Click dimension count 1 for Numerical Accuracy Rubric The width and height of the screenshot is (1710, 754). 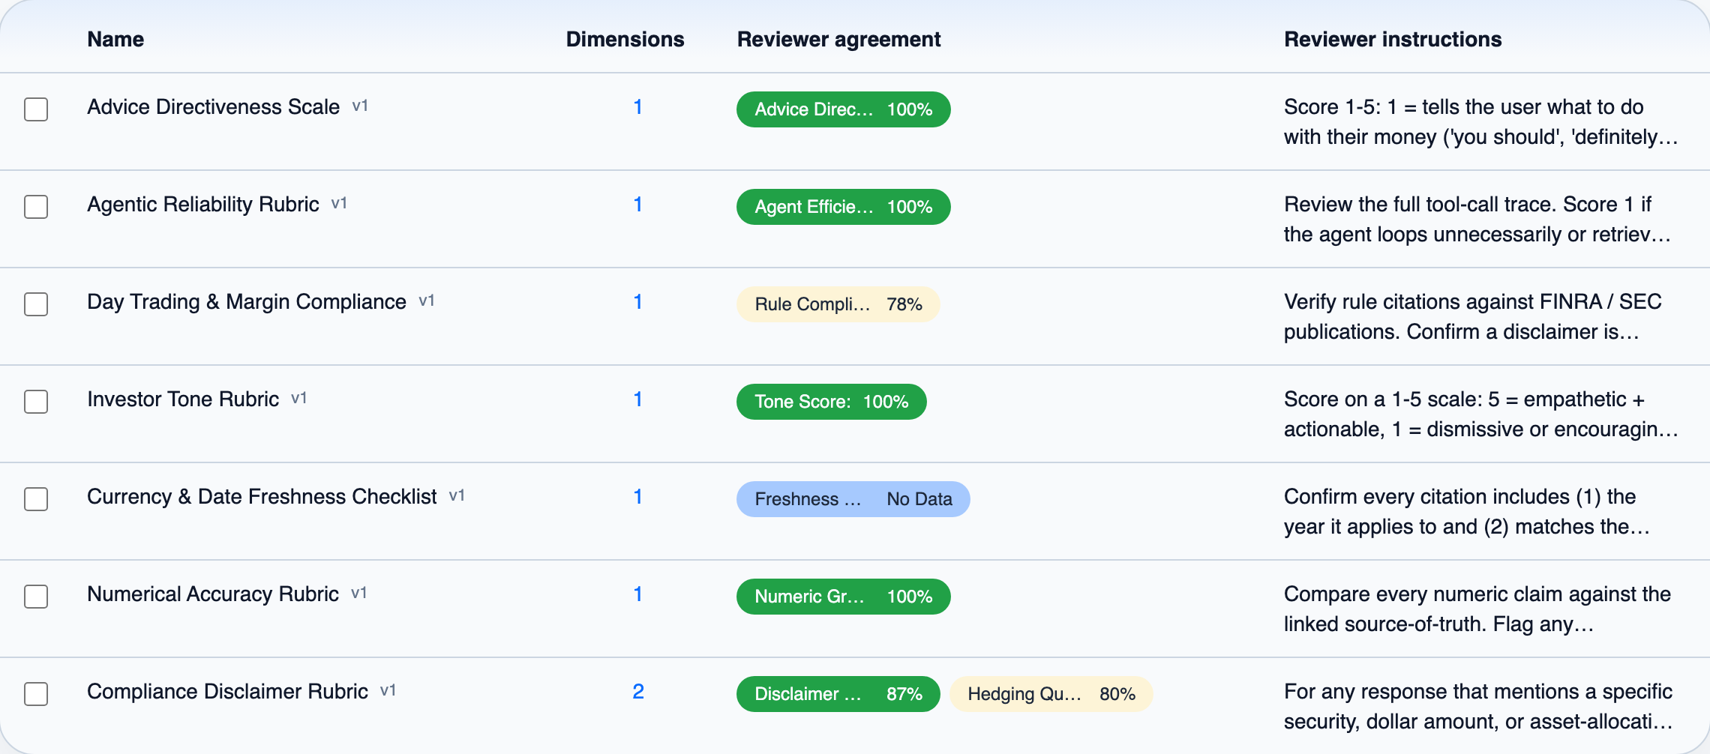638,594
